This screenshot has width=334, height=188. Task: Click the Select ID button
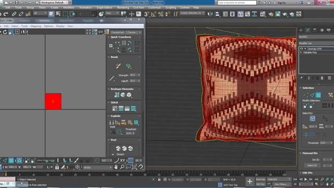pyautogui.click(x=312, y=166)
